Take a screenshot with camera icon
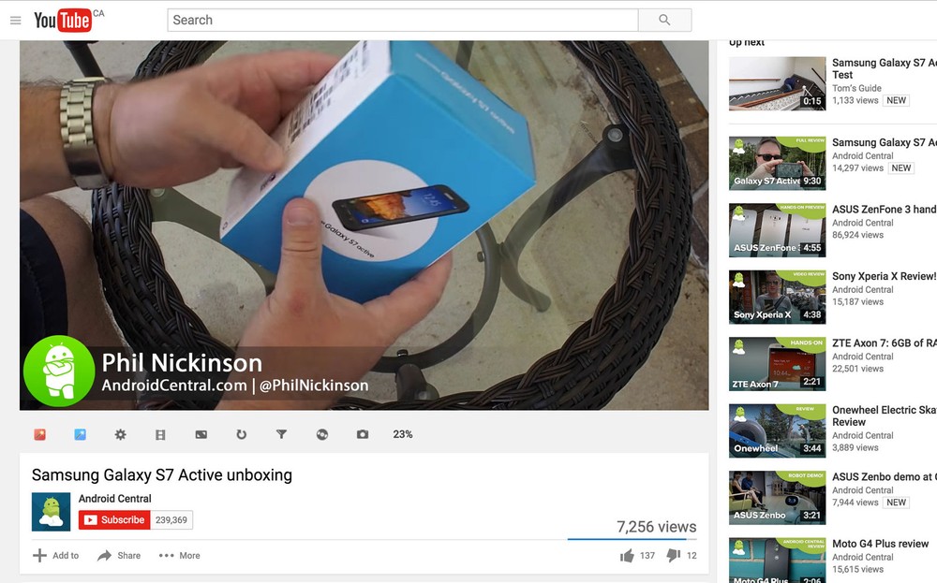 pyautogui.click(x=362, y=434)
